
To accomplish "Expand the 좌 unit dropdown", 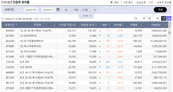I will (140, 18).
